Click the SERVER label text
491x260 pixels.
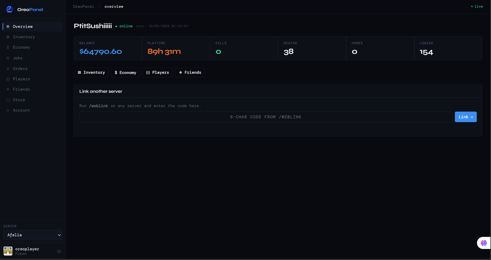pyautogui.click(x=10, y=226)
